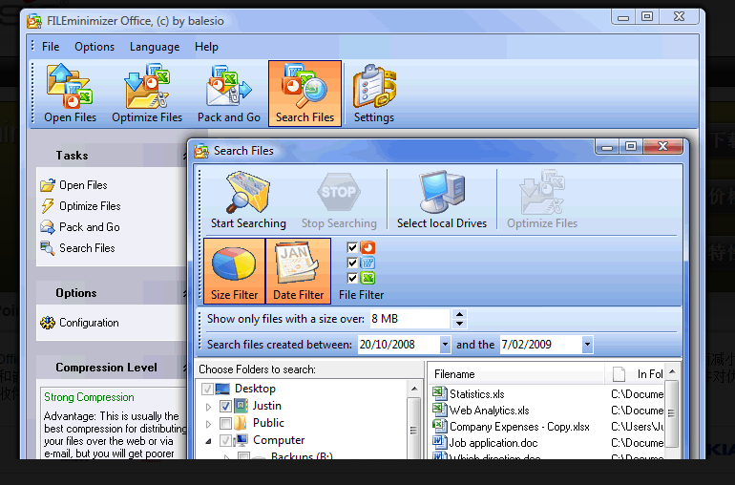The image size is (735, 485).
Task: Click Excel icon beside Web Analytics.xls
Action: [439, 410]
